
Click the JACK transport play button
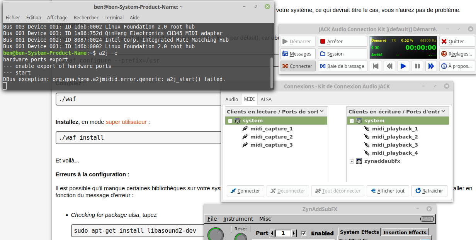(x=403, y=66)
